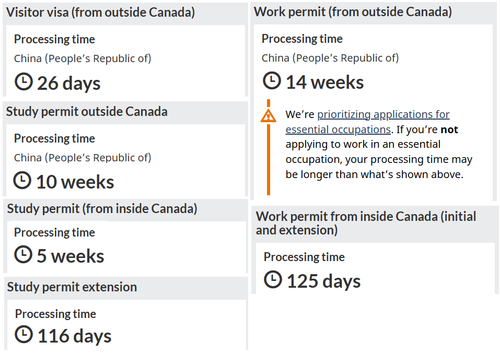This screenshot has width=500, height=353.
Task: Select the Visitor visa (from outside Canada) heading
Action: pos(100,13)
